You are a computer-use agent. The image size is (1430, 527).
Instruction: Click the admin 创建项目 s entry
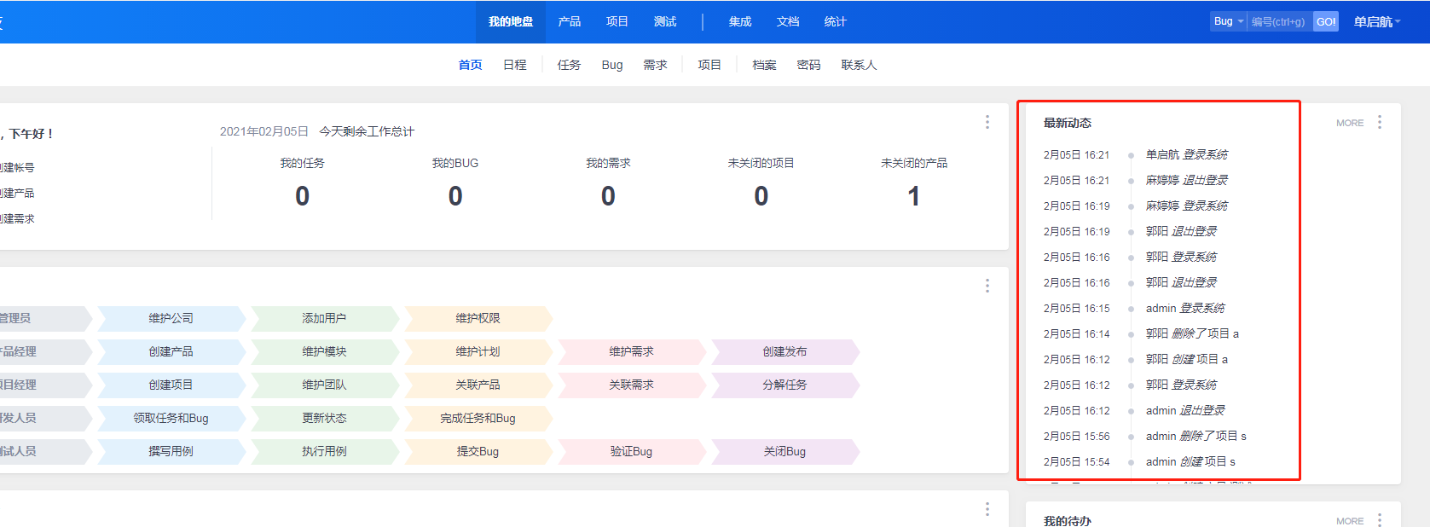[1190, 461]
